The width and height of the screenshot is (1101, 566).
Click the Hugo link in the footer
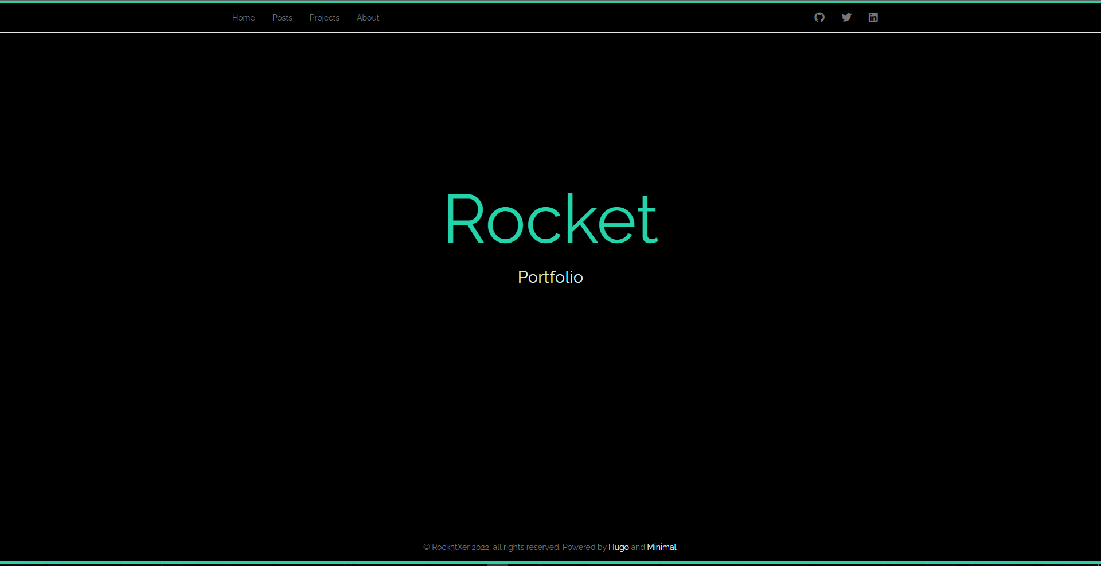point(618,547)
